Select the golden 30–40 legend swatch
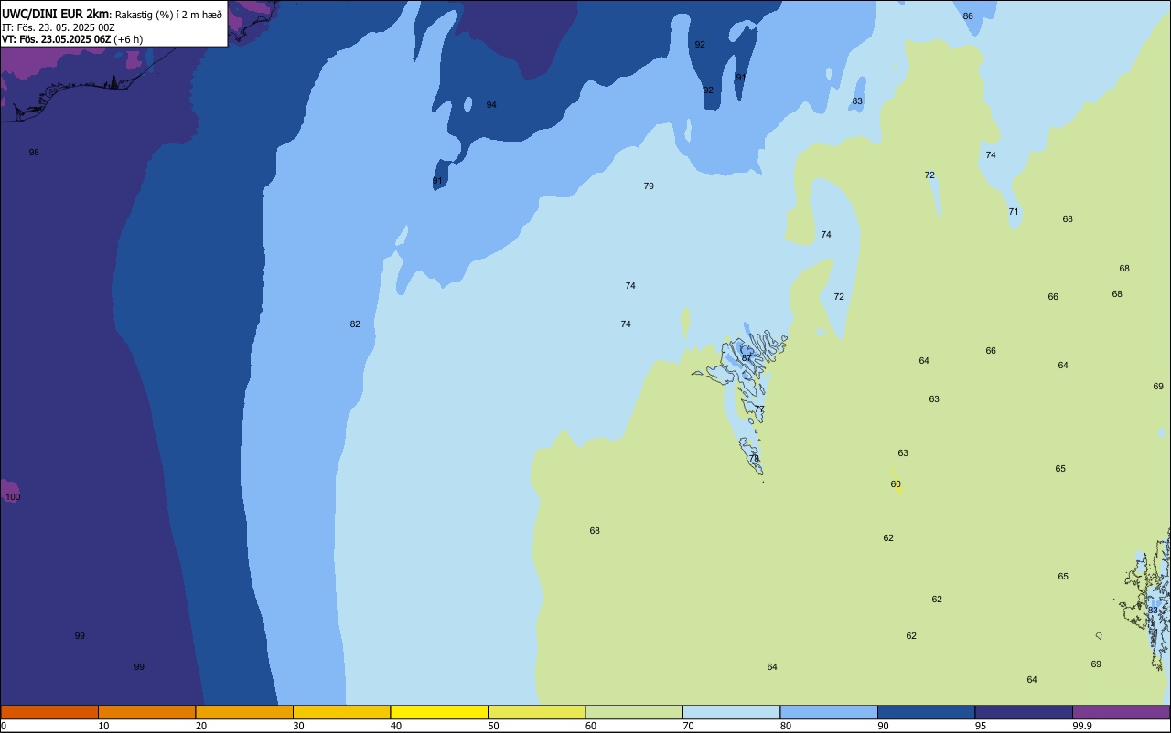The image size is (1171, 733). 341,712
